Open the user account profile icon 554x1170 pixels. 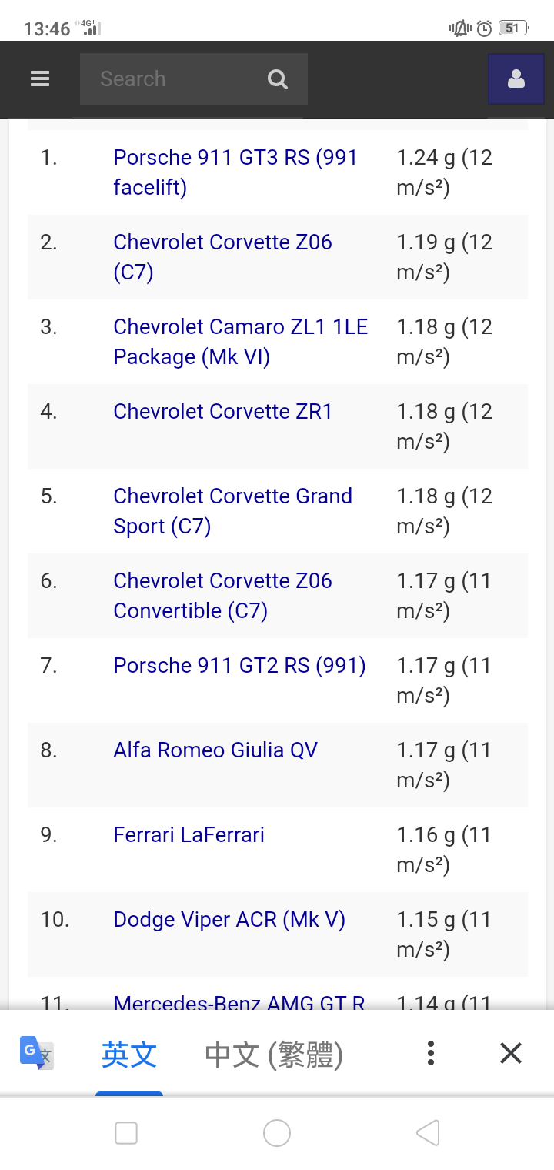click(516, 79)
